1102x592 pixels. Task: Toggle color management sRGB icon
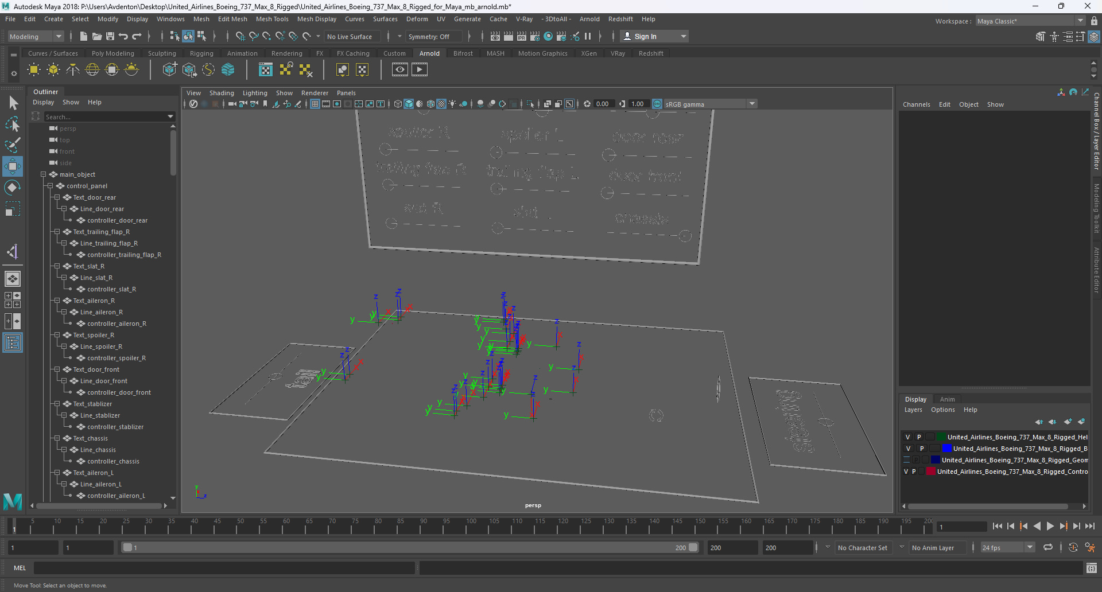point(657,104)
